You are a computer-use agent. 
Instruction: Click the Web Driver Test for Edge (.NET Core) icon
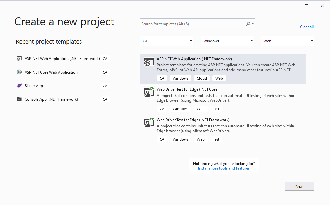149,92
